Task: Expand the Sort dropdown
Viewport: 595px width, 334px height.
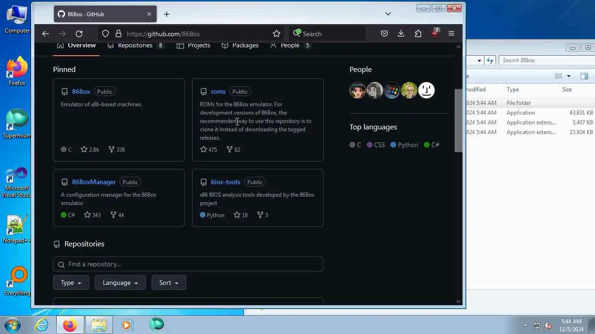Action: (169, 283)
